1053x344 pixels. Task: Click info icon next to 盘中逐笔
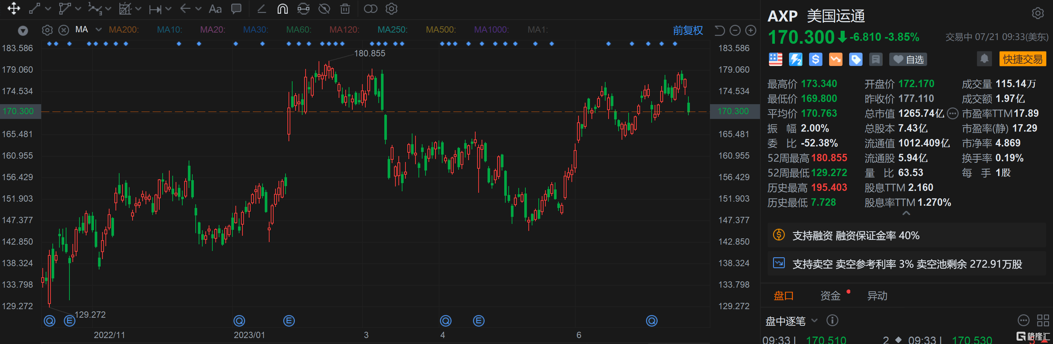[x=832, y=320]
